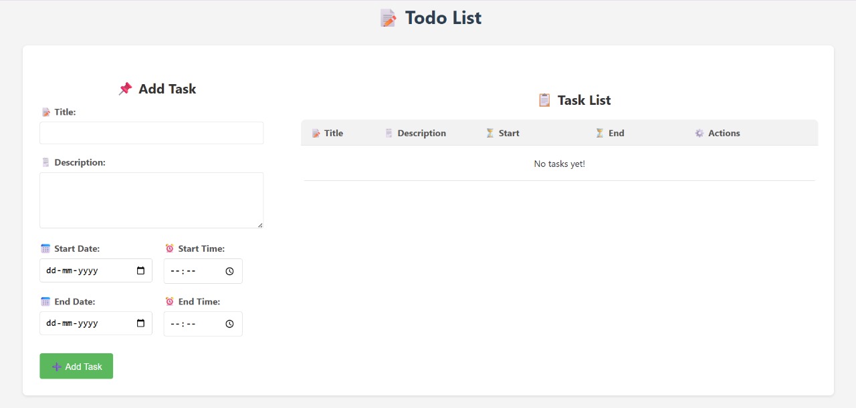Viewport: 856px width, 408px height.
Task: Select the Start Time input field
Action: coord(203,271)
